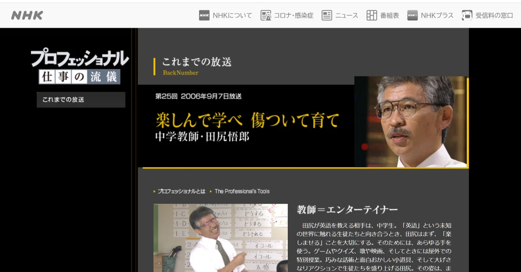
Task: Click the NHK logo in the header
Action: coord(27,16)
